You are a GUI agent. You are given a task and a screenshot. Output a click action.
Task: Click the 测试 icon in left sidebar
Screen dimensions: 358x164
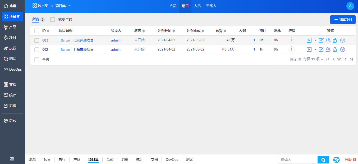click(x=6, y=59)
